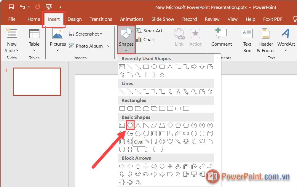The height and width of the screenshot is (187, 297).
Task: Open the File menu
Action: pos(12,19)
